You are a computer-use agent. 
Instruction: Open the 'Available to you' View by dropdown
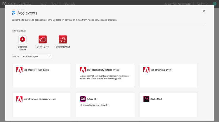tap(36, 56)
